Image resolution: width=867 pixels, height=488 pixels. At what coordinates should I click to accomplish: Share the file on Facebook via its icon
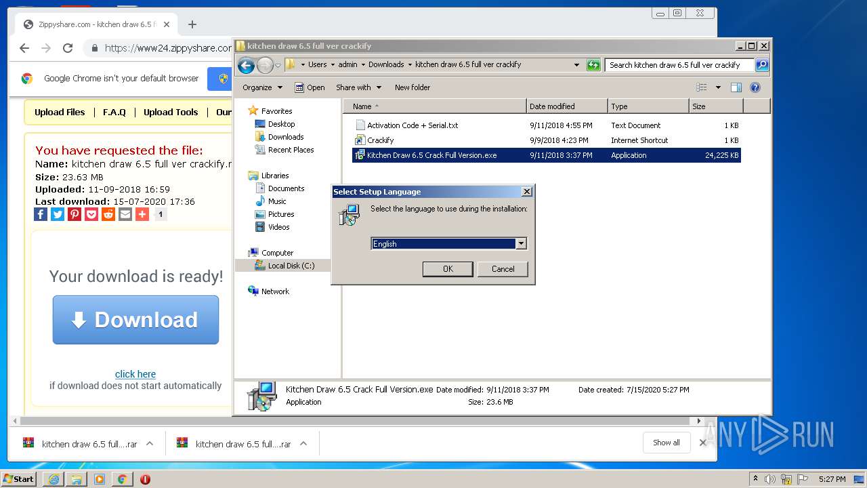41,214
